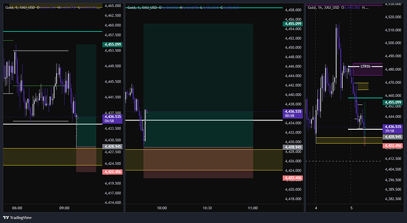The height and width of the screenshot is (223, 407).
Task: Click 4,446.000 on the 1-minute price scale
Action: [293, 67]
